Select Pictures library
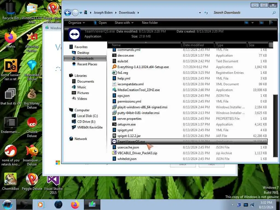This screenshot has width=280, height=210. tap(83, 93)
